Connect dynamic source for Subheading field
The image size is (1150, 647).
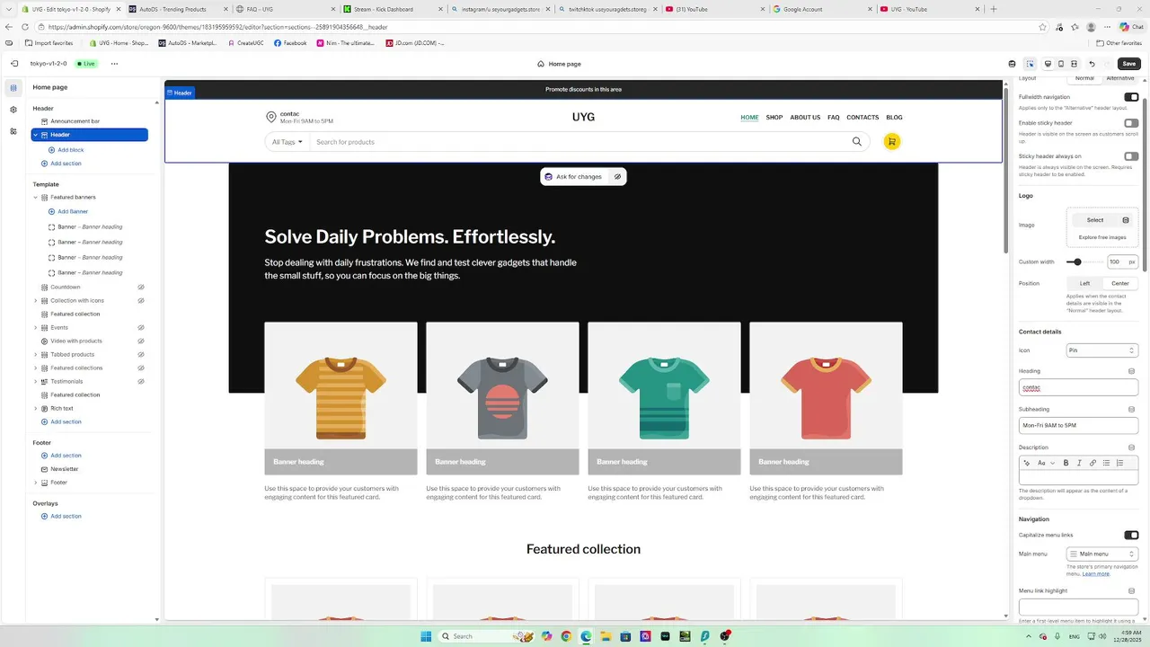1131,409
